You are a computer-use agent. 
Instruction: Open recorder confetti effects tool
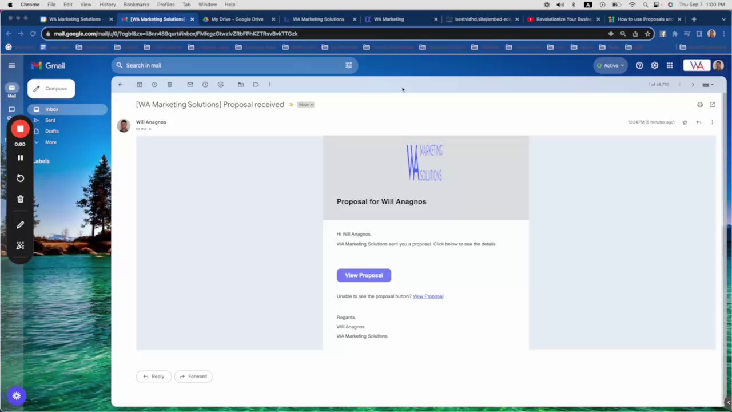coord(20,245)
